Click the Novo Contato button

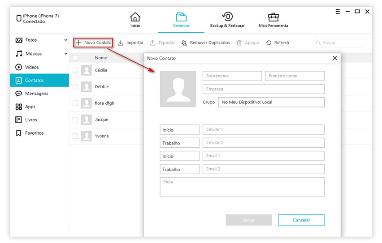(x=93, y=43)
